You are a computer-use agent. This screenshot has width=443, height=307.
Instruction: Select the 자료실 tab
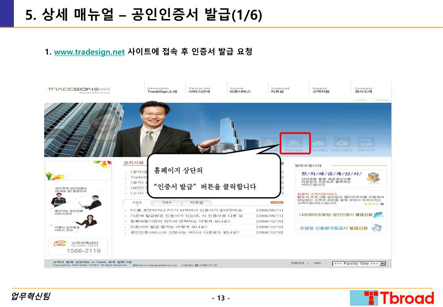(196, 202)
